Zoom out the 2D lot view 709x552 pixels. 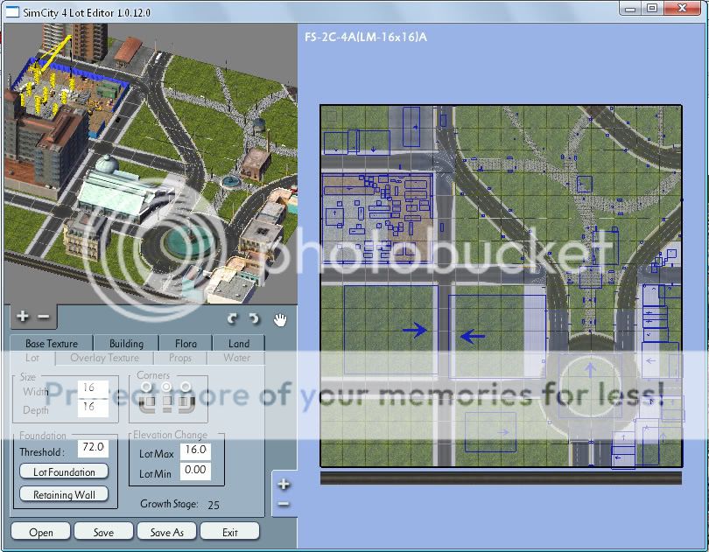click(x=284, y=504)
